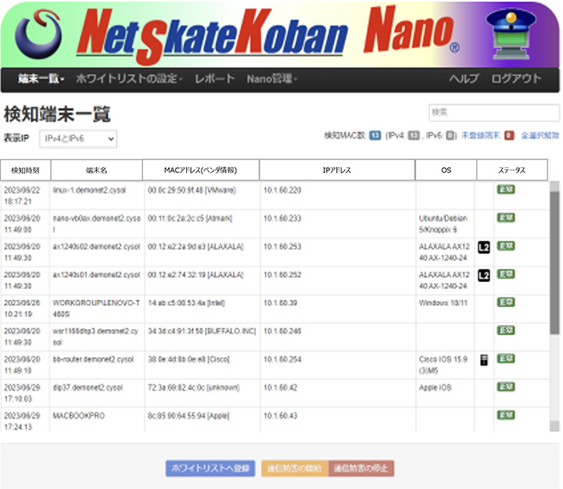Image resolution: width=563 pixels, height=489 pixels.
Task: Click the Cisco IOS 15.9 OS cell
Action: pos(443,365)
